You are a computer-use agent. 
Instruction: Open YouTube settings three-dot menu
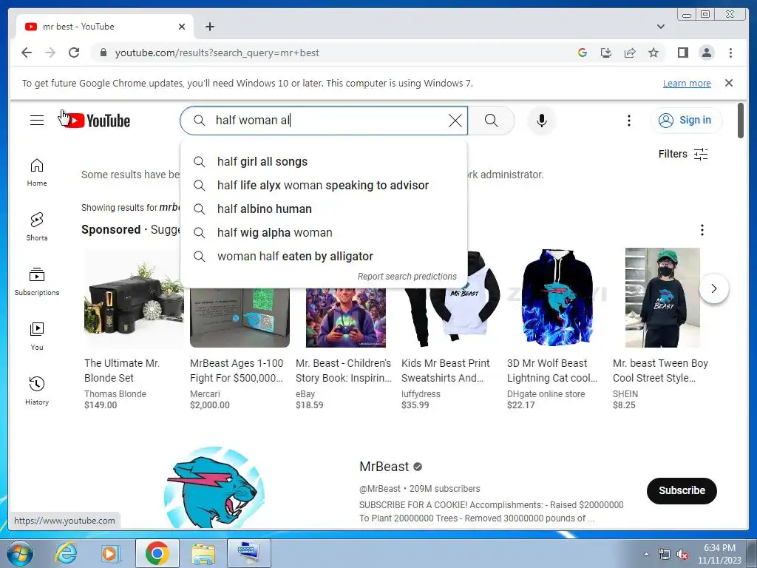point(628,121)
